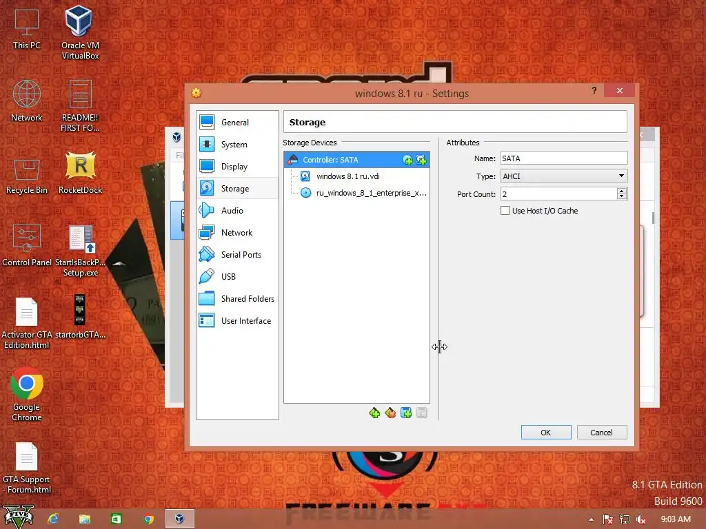Enable the Use Host I/O Cache checkbox
The height and width of the screenshot is (529, 706).
(x=505, y=211)
